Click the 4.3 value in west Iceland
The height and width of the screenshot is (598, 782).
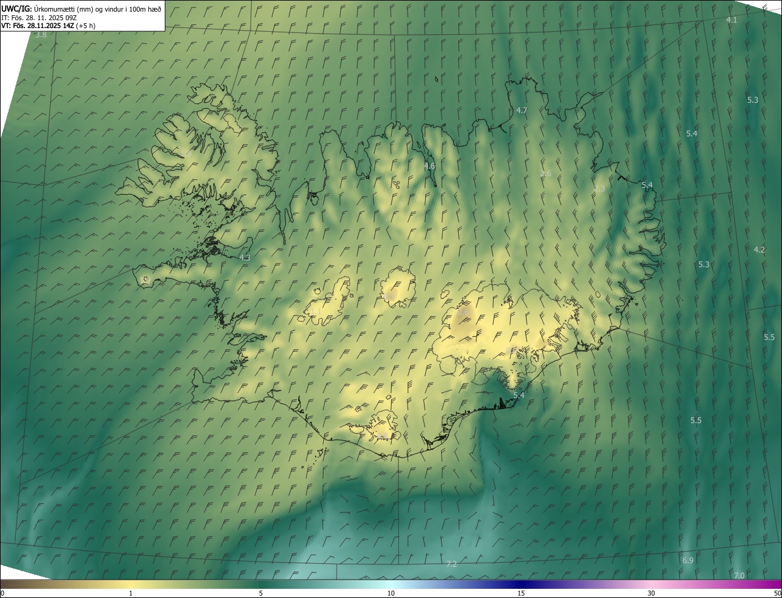(244, 258)
